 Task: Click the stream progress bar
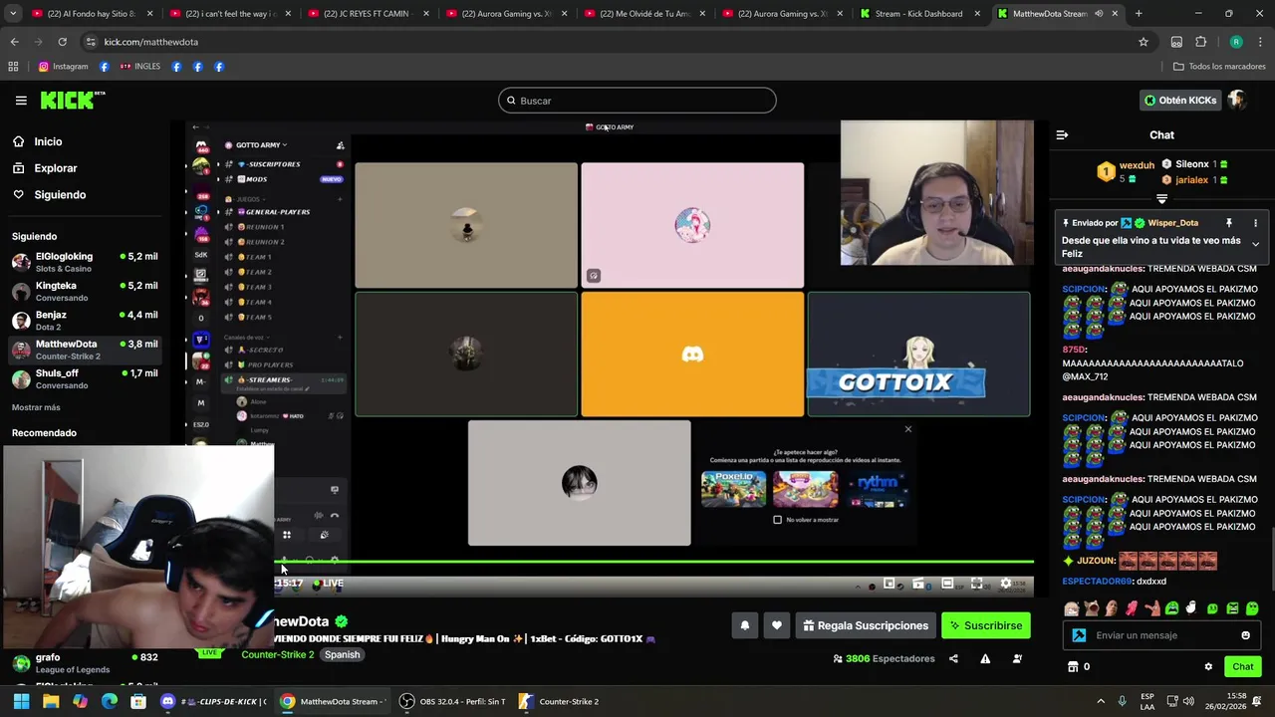pos(653,562)
